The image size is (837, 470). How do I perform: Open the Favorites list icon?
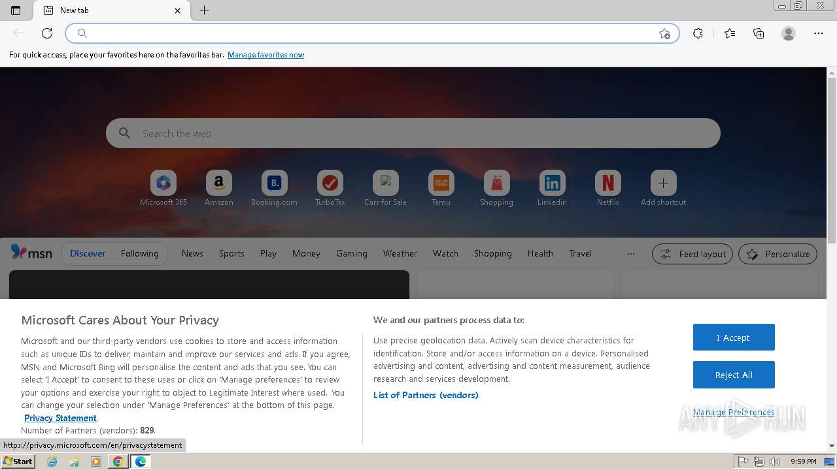(730, 33)
